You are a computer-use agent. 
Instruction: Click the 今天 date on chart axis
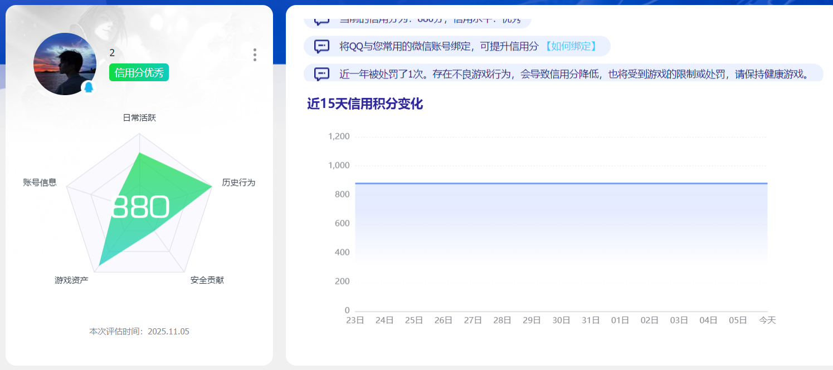[767, 320]
